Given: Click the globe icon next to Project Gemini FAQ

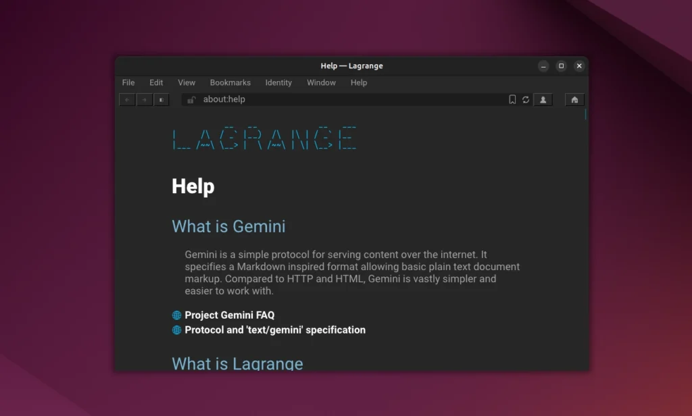Looking at the screenshot, I should 176,315.
